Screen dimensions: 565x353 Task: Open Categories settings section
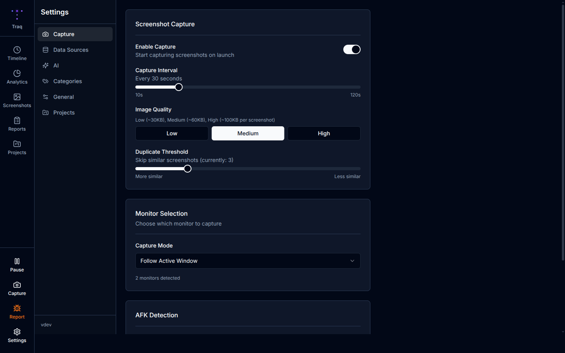[x=67, y=81]
